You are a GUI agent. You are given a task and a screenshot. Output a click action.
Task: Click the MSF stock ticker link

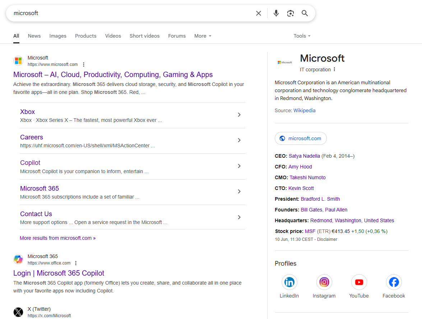tap(310, 231)
